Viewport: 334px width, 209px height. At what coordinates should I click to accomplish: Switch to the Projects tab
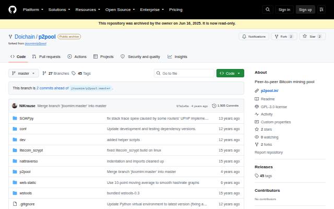[103, 57]
